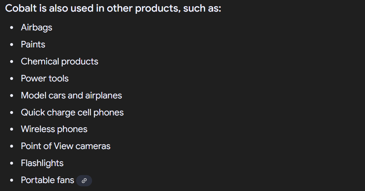Screen dimensions: 365x191
Task: Select 'Model cars and airplanes' text
Action: (71, 95)
